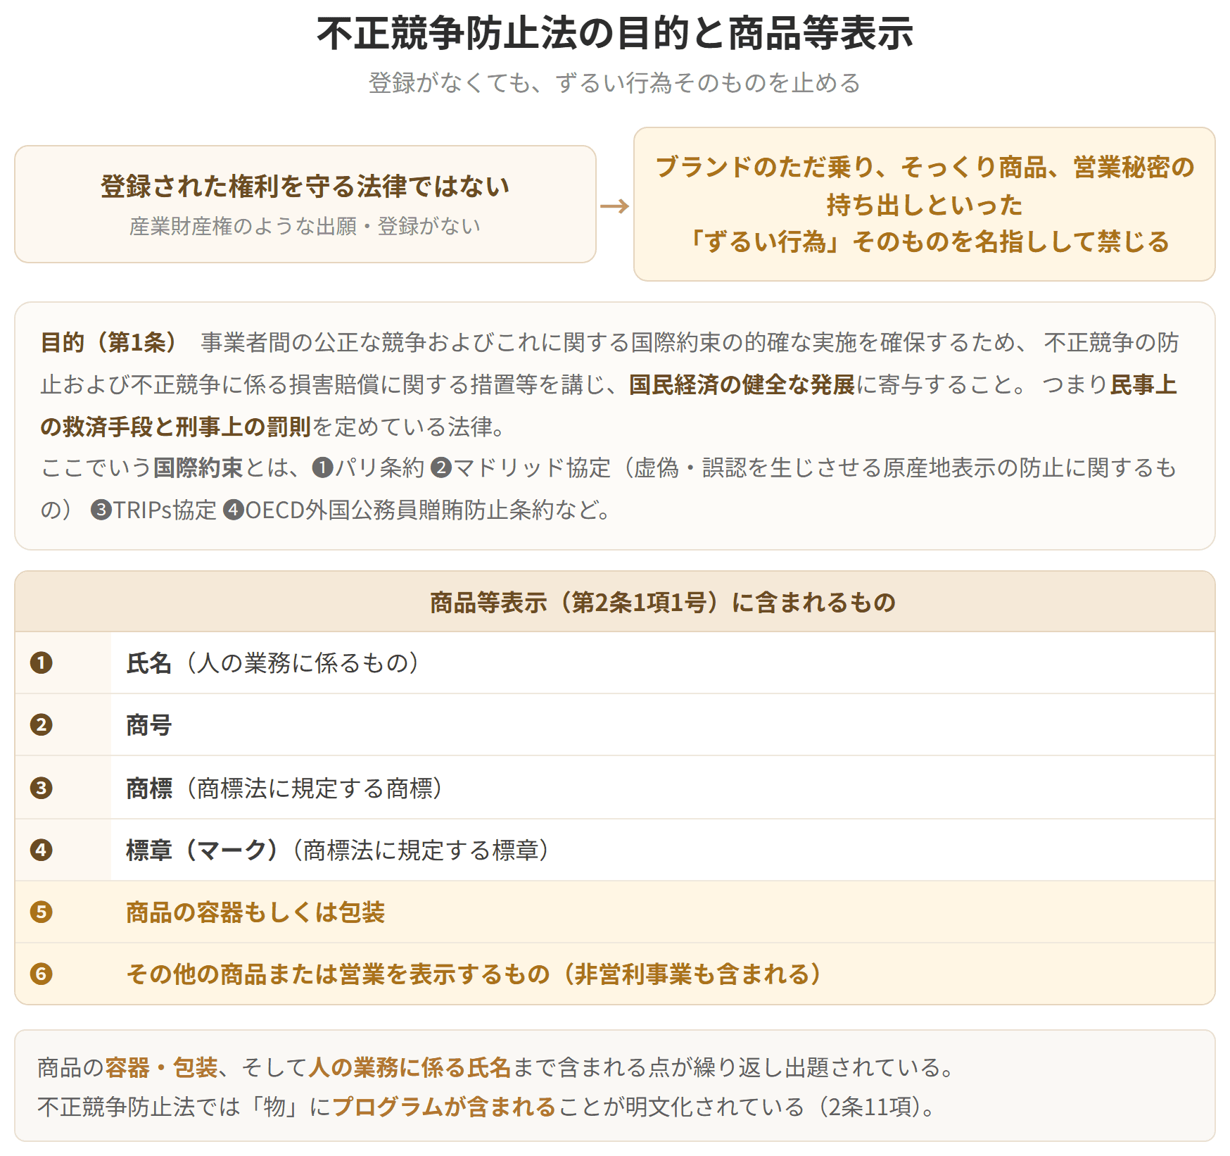Click number badge 2 beside 商号
The height and width of the screenshot is (1156, 1230).
[x=42, y=725]
